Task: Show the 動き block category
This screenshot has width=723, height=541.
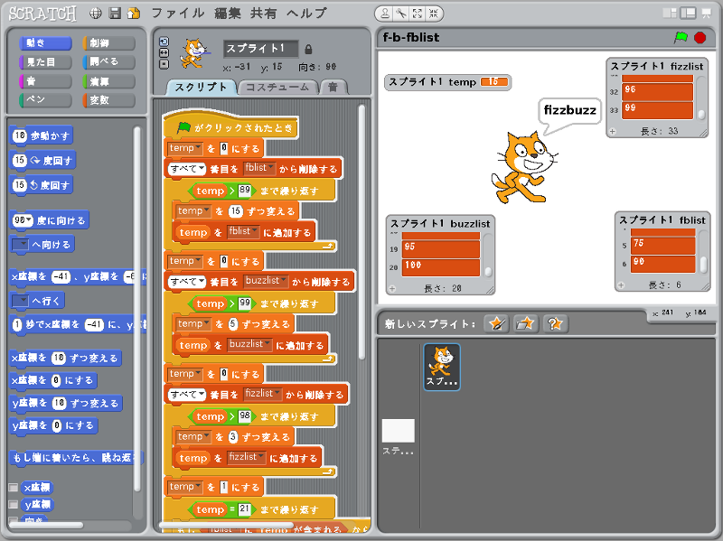Action: click(46, 43)
